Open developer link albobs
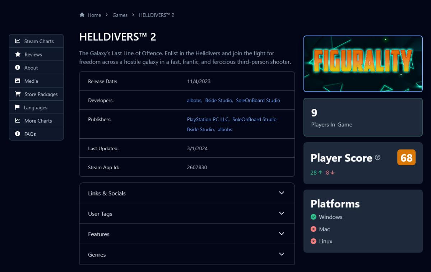 194,100
